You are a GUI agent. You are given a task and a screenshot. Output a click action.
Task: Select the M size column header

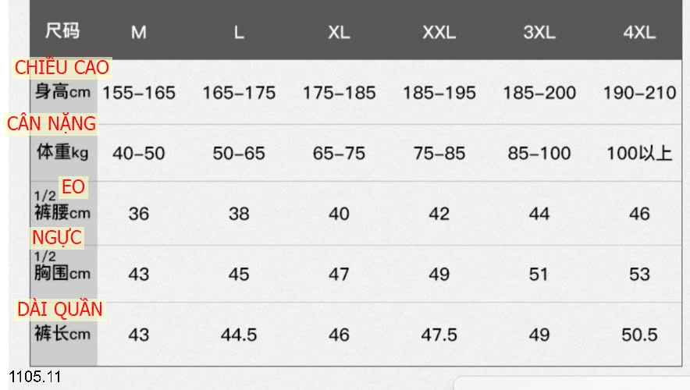pyautogui.click(x=139, y=32)
